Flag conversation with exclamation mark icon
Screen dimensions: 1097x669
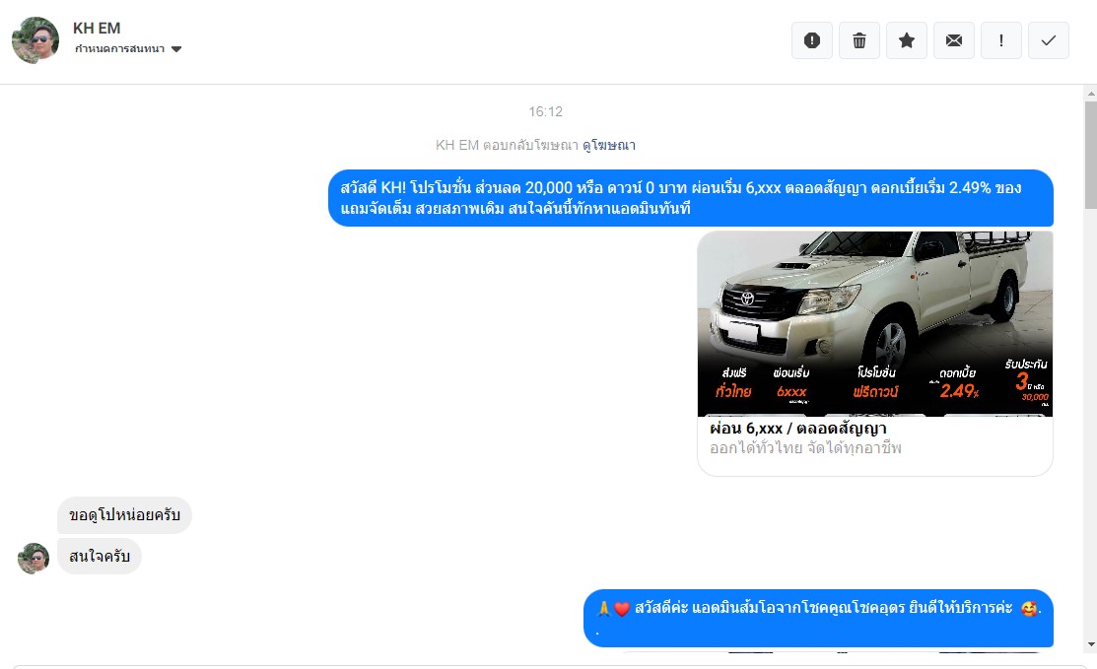click(x=1001, y=40)
